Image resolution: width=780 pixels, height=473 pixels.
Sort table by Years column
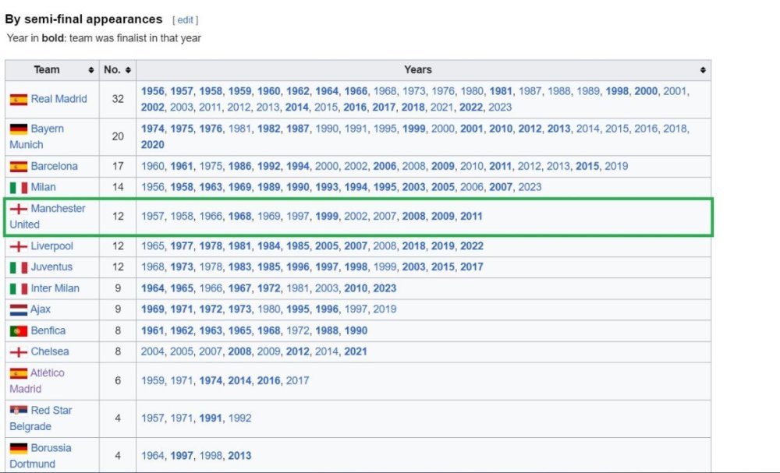[703, 70]
